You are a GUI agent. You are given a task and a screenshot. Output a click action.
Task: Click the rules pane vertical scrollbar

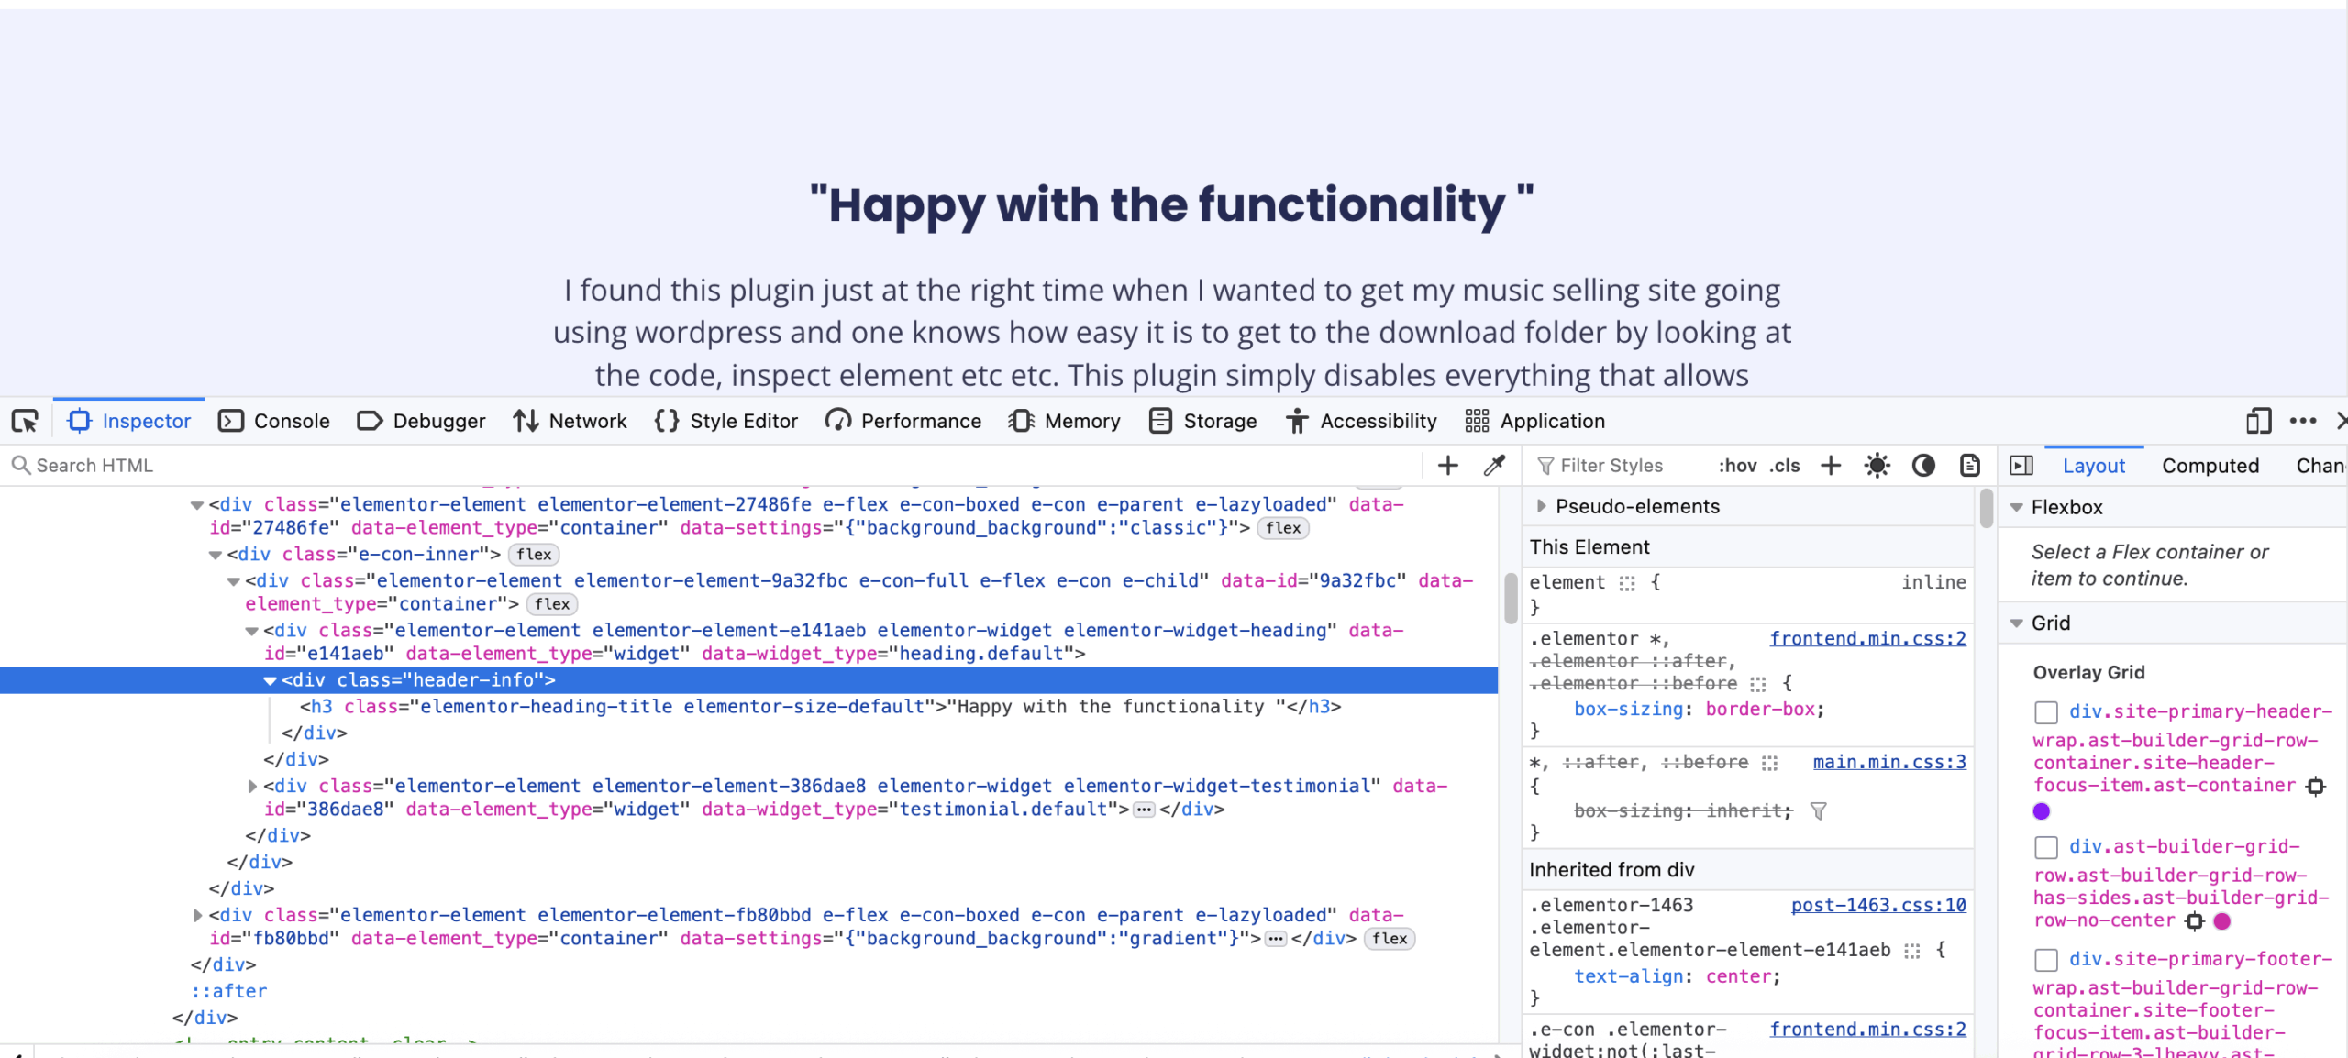[x=1987, y=509]
